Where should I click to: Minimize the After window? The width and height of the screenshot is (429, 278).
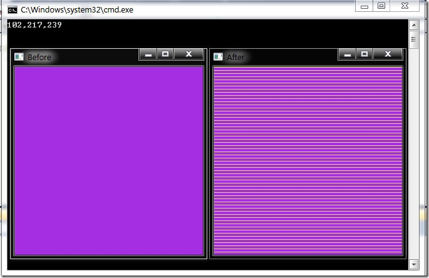coord(347,54)
